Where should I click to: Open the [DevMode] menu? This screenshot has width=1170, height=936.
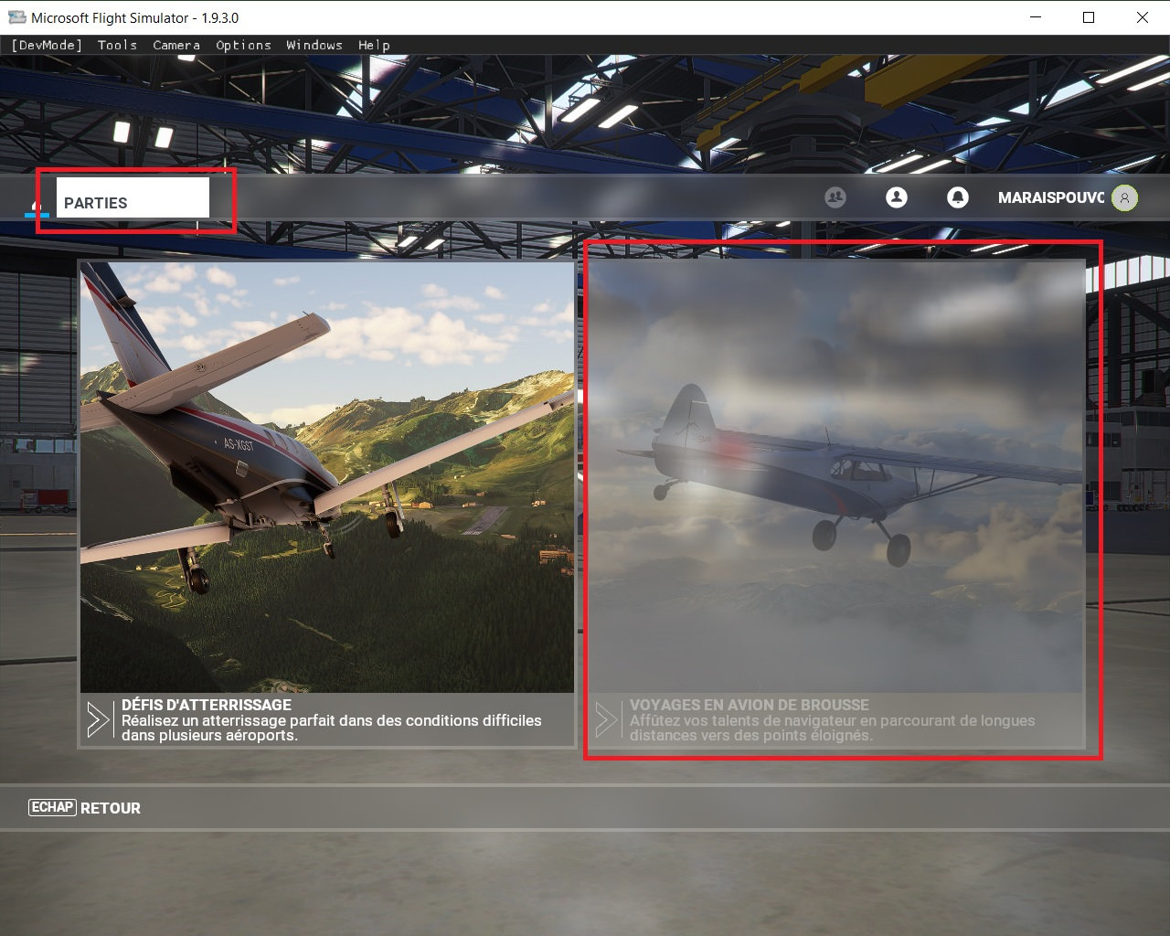tap(47, 45)
